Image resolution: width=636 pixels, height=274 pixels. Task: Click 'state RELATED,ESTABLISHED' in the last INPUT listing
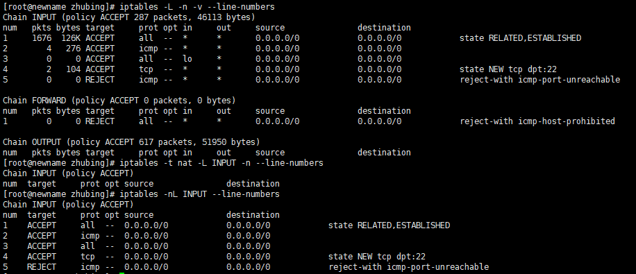coord(389,225)
